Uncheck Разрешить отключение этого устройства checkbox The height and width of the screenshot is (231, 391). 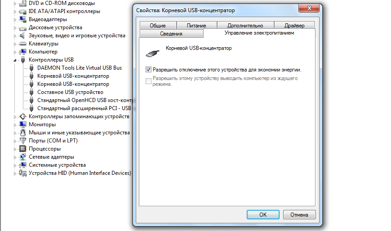pos(149,70)
